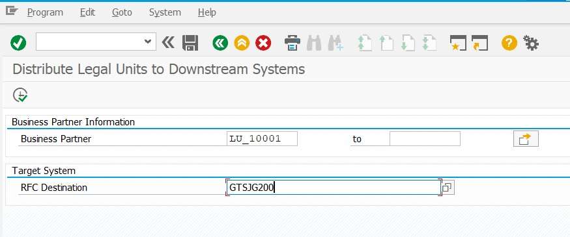Click the red Cancel button
This screenshot has width=570, height=237.
click(263, 43)
